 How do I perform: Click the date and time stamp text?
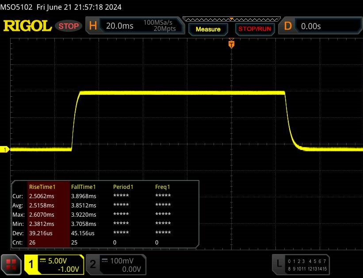click(x=79, y=7)
